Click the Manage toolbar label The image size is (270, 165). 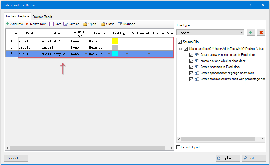click(x=129, y=24)
